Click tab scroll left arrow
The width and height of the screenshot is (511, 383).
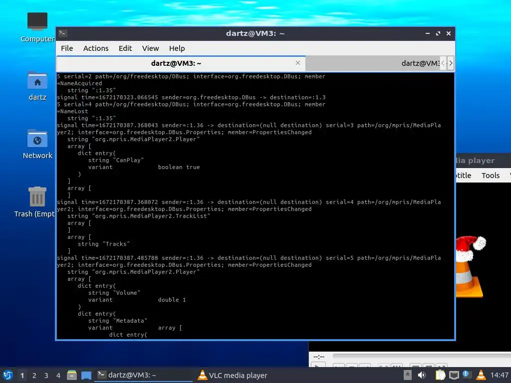(443, 63)
